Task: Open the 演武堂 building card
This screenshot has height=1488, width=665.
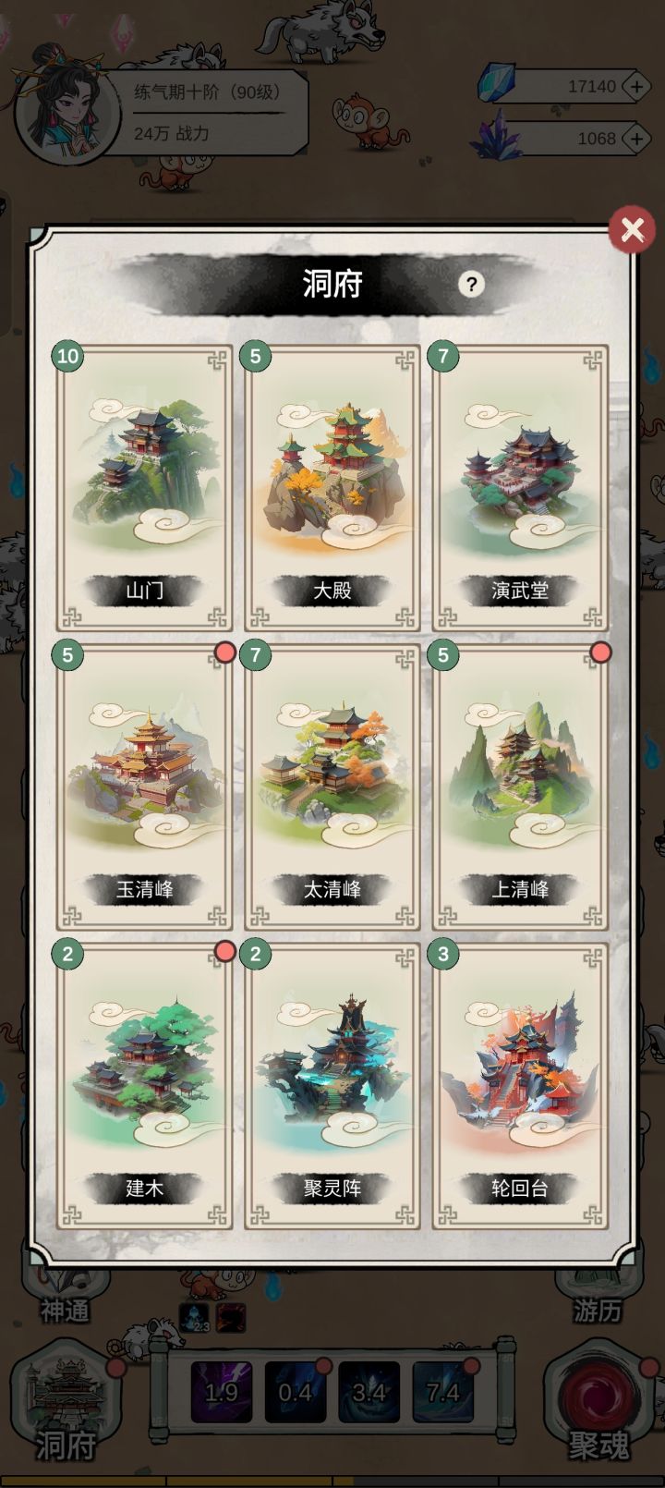Action: point(520,488)
